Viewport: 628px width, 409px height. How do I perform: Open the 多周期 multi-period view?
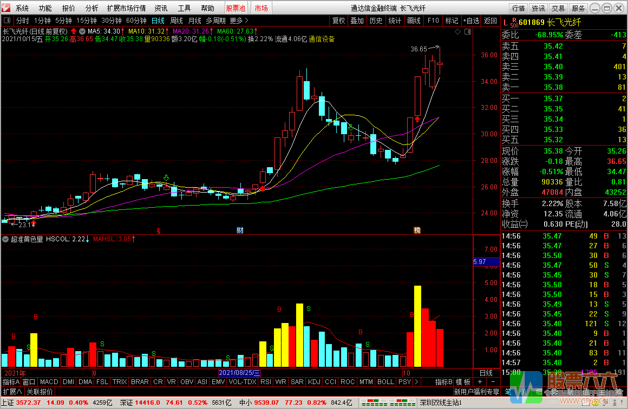point(216,21)
